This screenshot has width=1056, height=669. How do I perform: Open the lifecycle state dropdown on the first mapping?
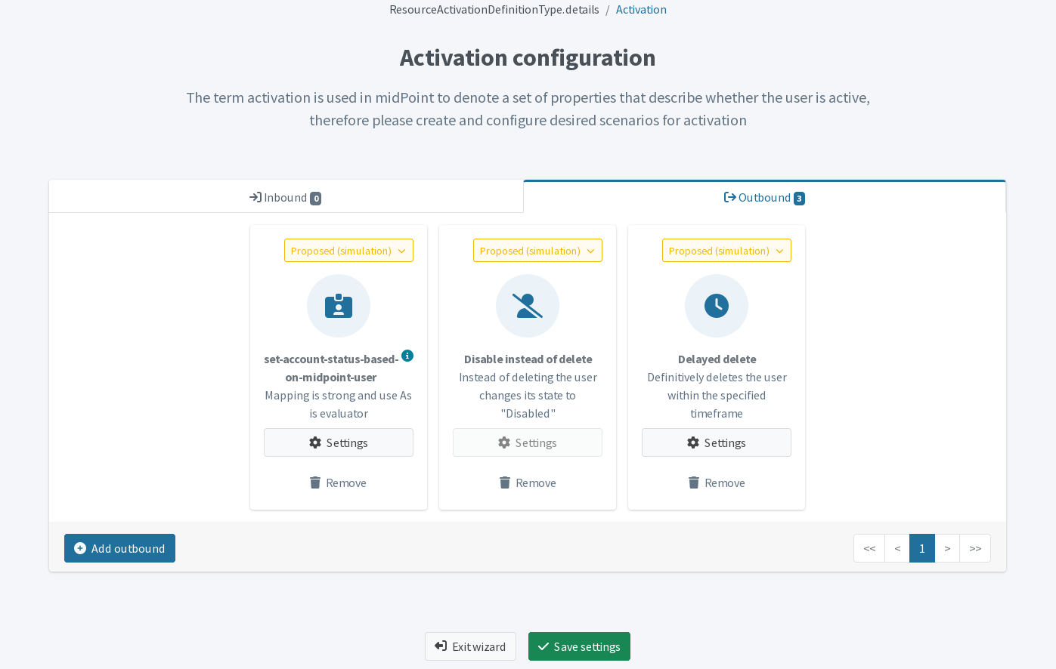(x=348, y=250)
